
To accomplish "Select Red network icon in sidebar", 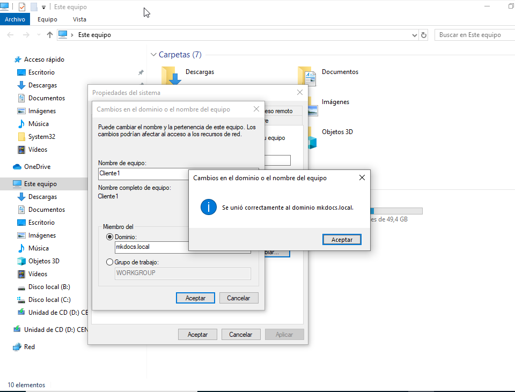I will click(x=17, y=347).
